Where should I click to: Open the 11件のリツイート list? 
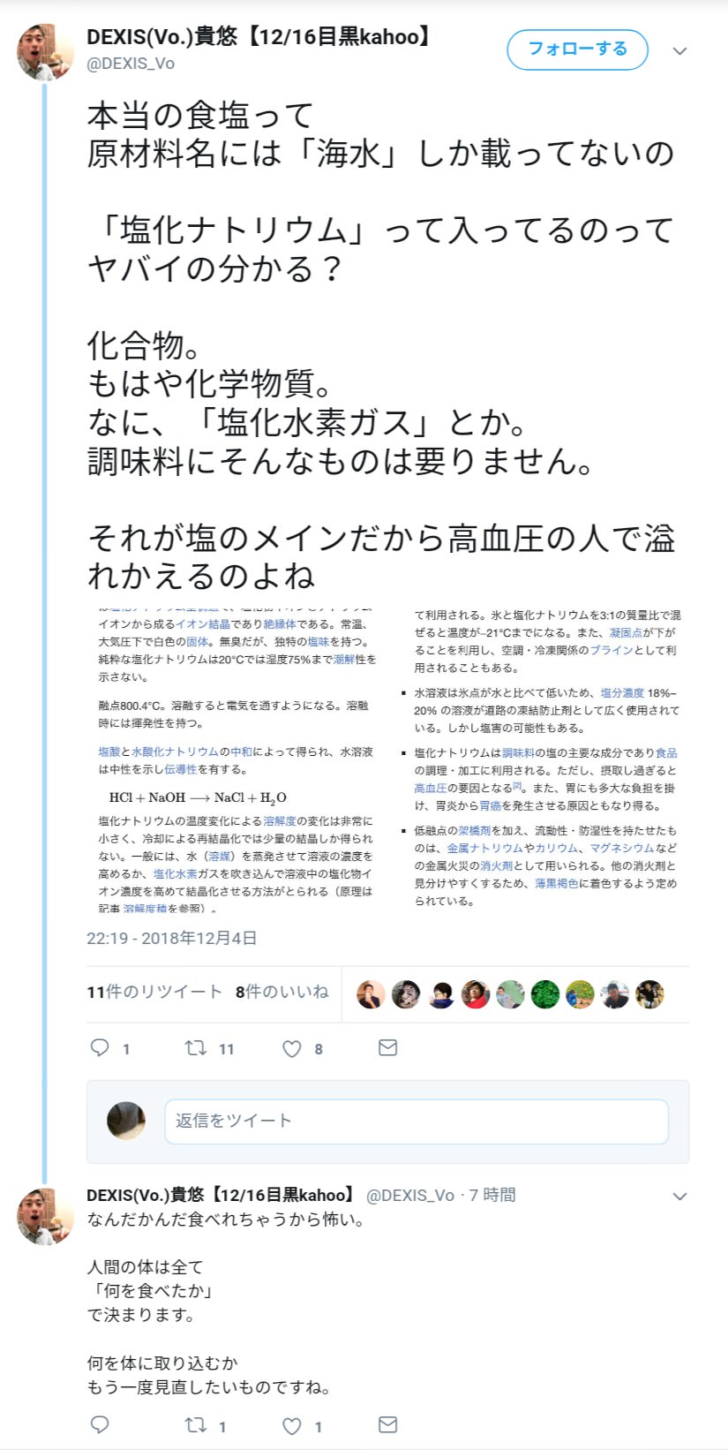[x=154, y=992]
